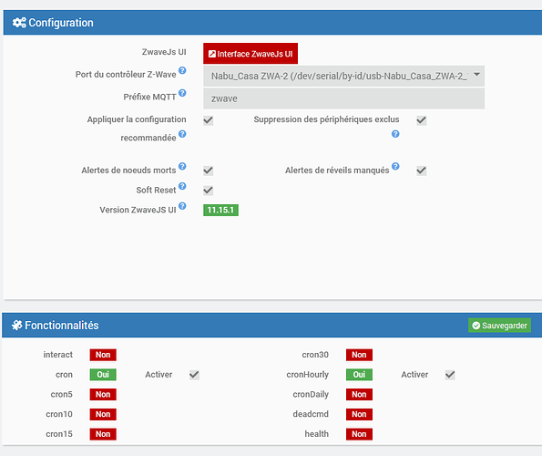The width and height of the screenshot is (542, 456).
Task: Click the cronDaily label
Action: point(311,394)
